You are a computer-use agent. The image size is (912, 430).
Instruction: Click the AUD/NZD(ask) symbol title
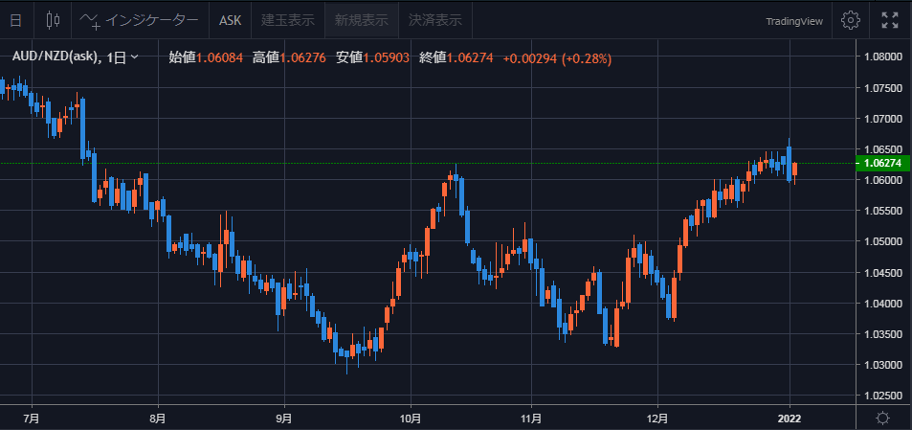tap(56, 57)
